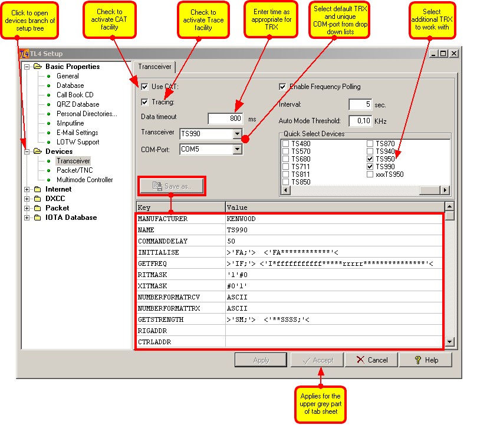The width and height of the screenshot is (477, 425).
Task: Select the Transceiver tab
Action: tap(154, 67)
